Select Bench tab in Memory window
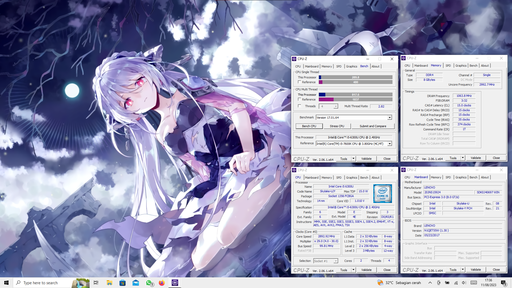 click(x=473, y=66)
